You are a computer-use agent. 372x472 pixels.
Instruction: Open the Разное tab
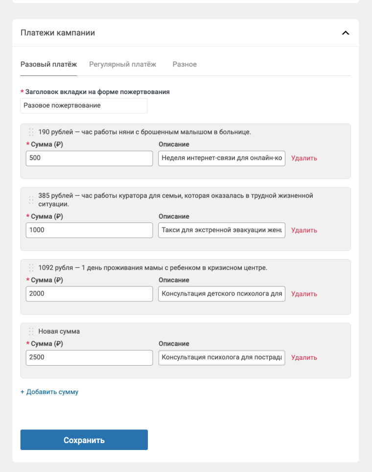[x=185, y=64]
